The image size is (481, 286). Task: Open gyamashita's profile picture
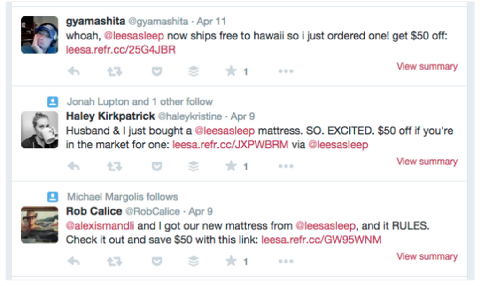39,35
